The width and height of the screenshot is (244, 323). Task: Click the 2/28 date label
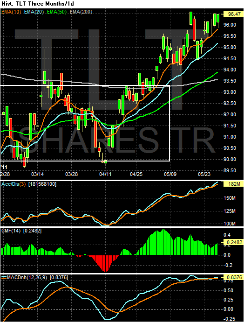[5, 174]
